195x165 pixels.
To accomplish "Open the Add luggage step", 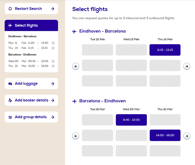I will 31,83.
